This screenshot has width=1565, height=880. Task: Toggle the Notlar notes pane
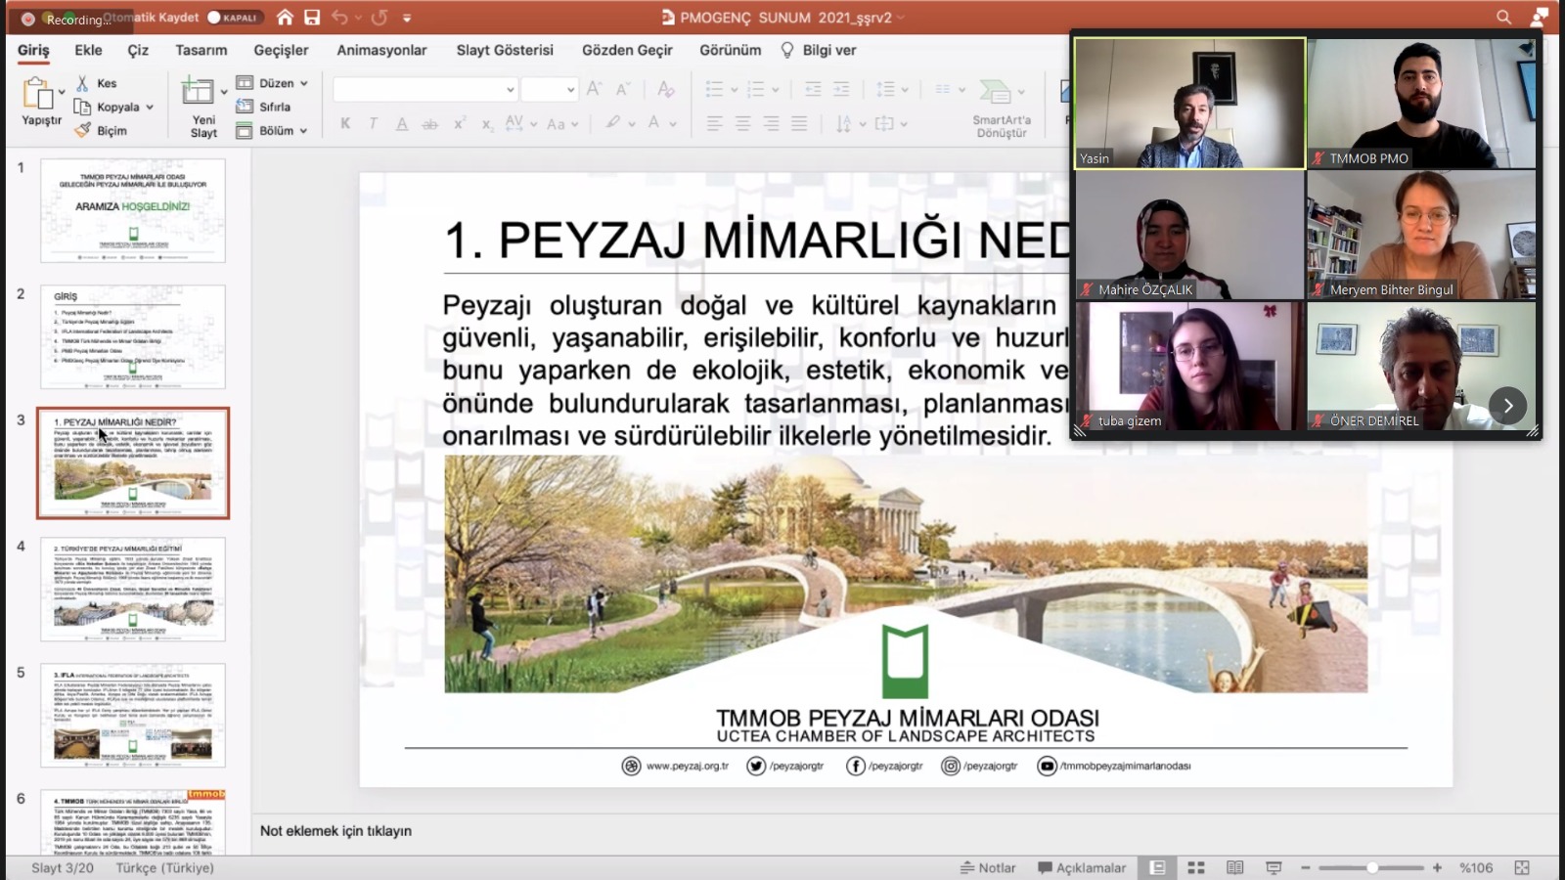pyautogui.click(x=988, y=867)
